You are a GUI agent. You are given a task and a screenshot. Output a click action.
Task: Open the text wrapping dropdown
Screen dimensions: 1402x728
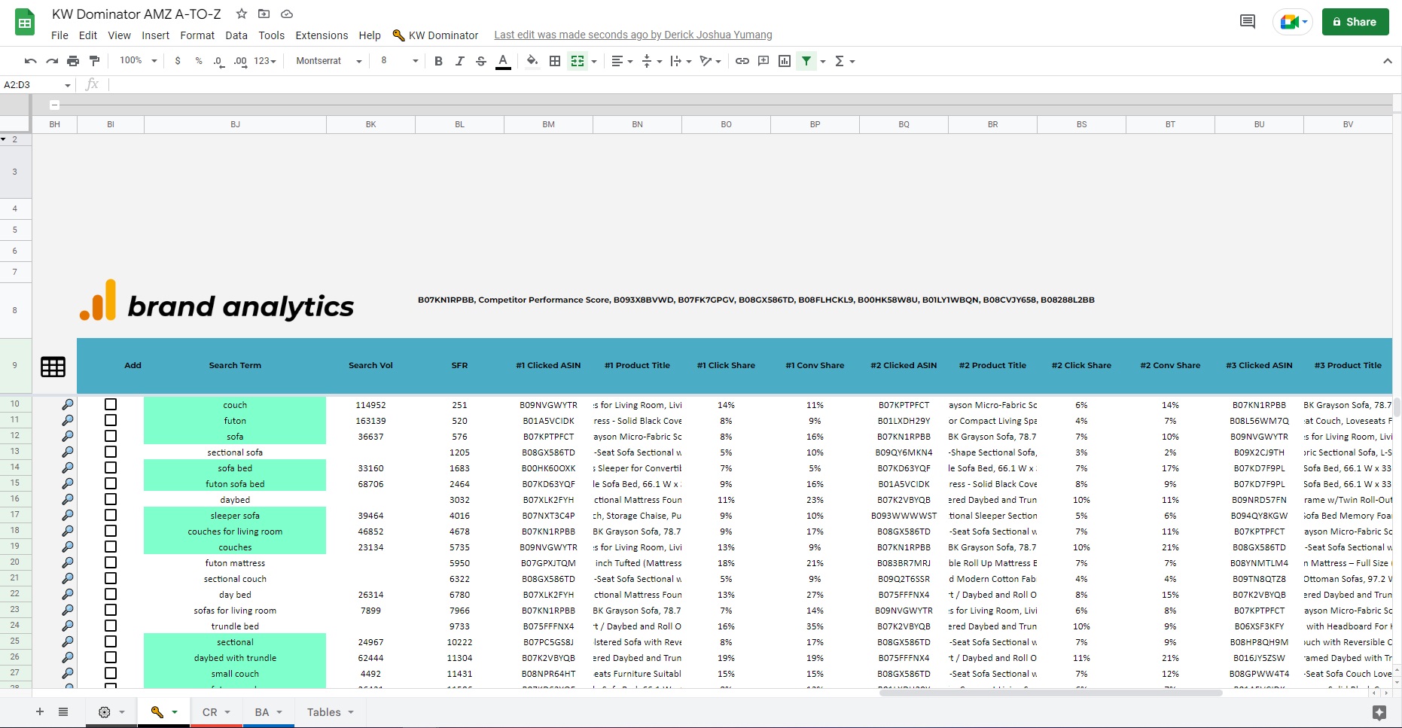point(680,61)
